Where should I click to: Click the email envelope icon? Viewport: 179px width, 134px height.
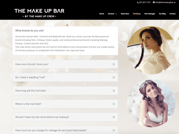tap(154, 2)
